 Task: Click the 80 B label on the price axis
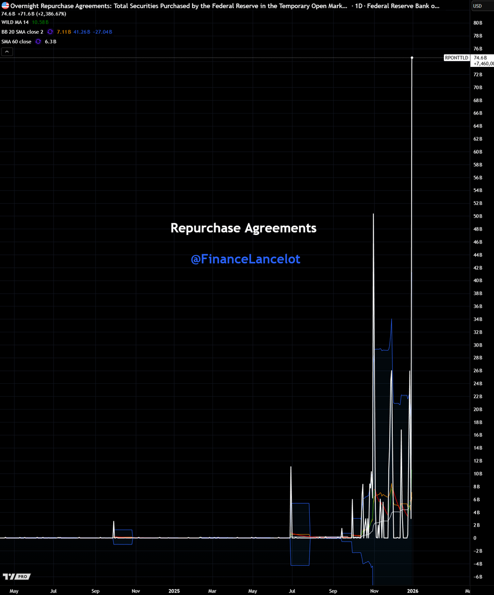coord(478,23)
